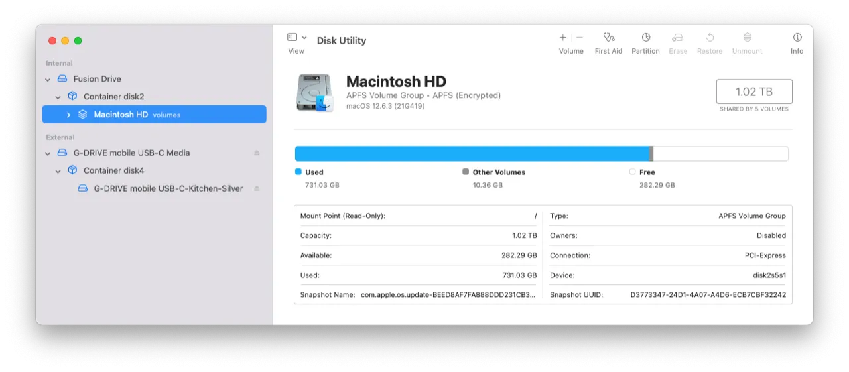Viewport: 849px width, 372px height.
Task: Collapse the Container disk2 chevron
Action: tap(58, 97)
